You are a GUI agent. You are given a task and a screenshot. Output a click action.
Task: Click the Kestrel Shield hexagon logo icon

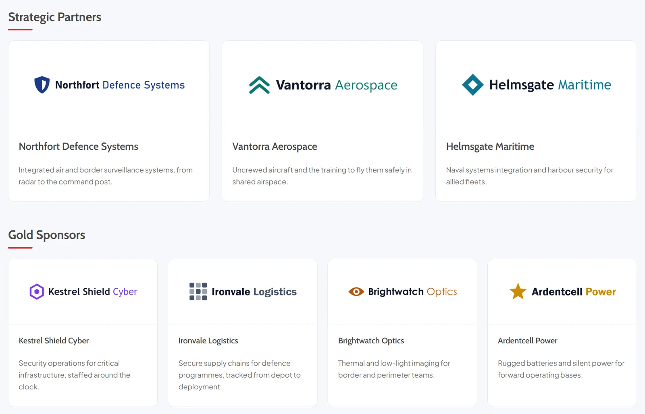tap(37, 291)
